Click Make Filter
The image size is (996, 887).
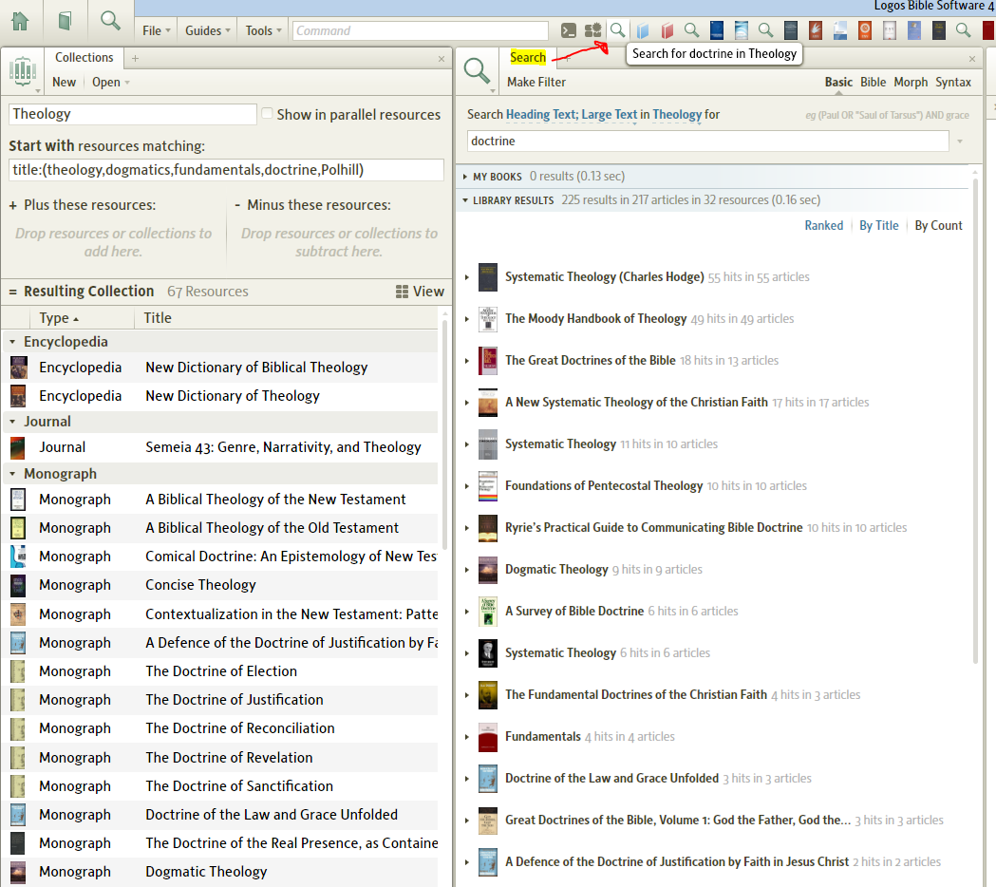pos(536,82)
